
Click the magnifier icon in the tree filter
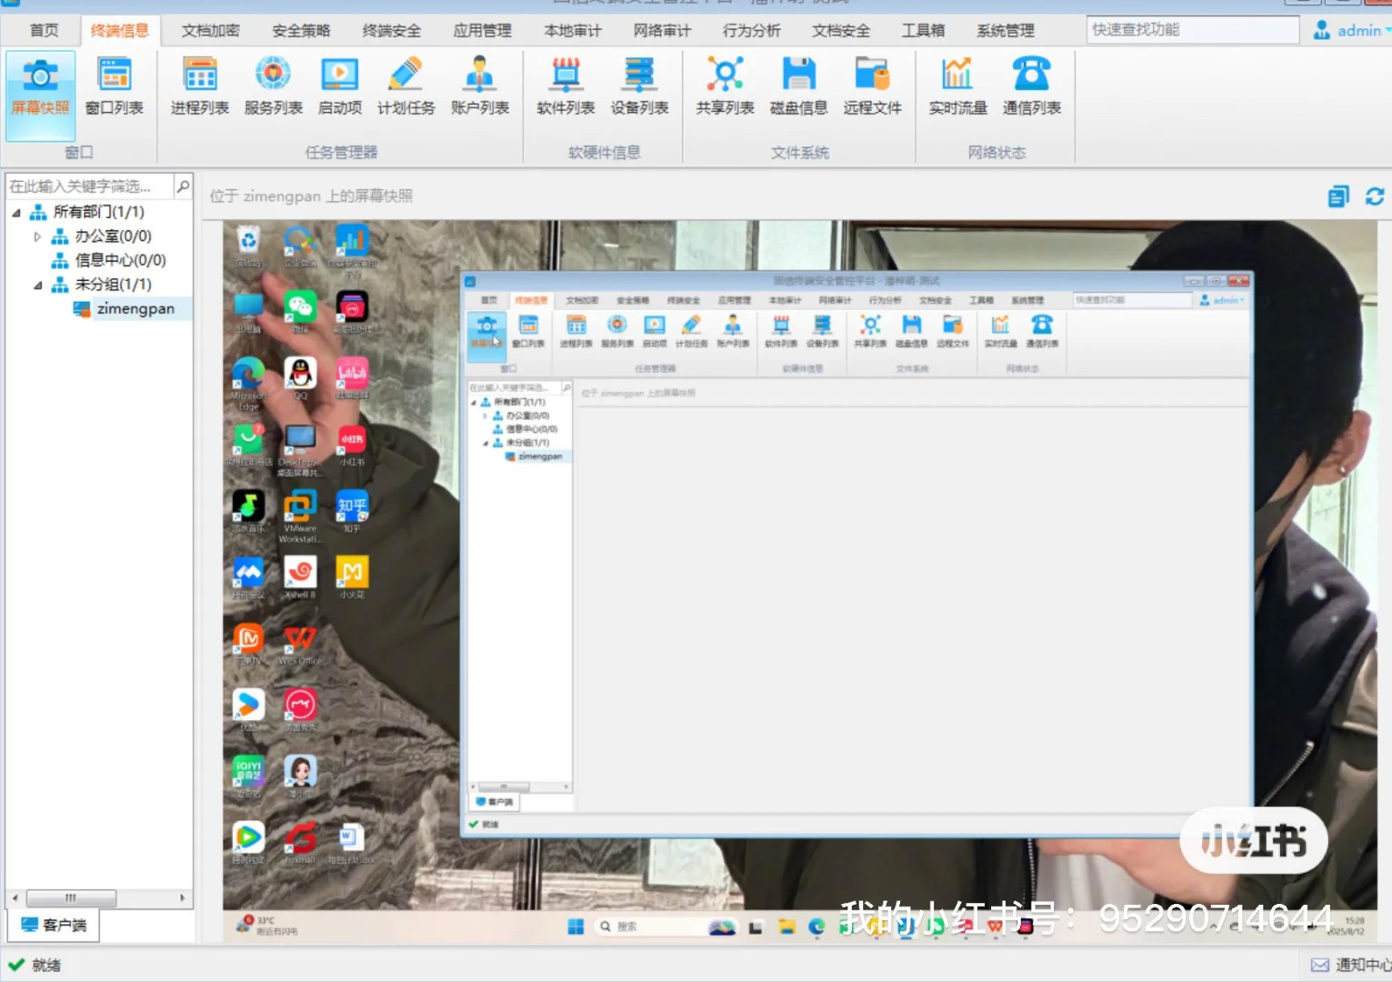[x=183, y=186]
